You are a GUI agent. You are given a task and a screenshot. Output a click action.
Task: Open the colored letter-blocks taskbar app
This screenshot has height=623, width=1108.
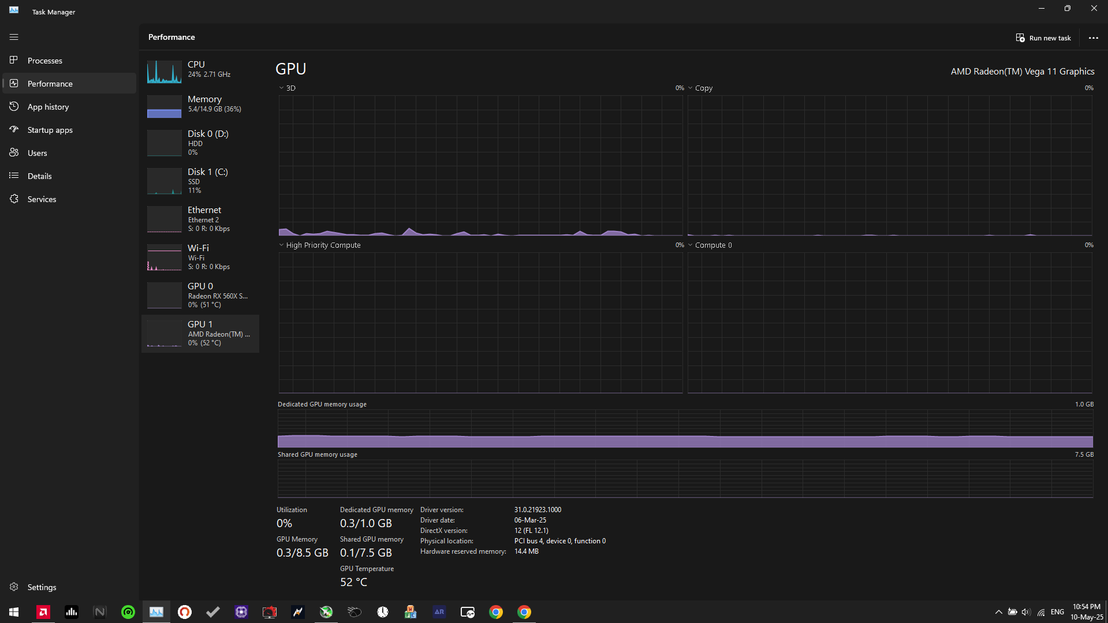[x=411, y=612]
